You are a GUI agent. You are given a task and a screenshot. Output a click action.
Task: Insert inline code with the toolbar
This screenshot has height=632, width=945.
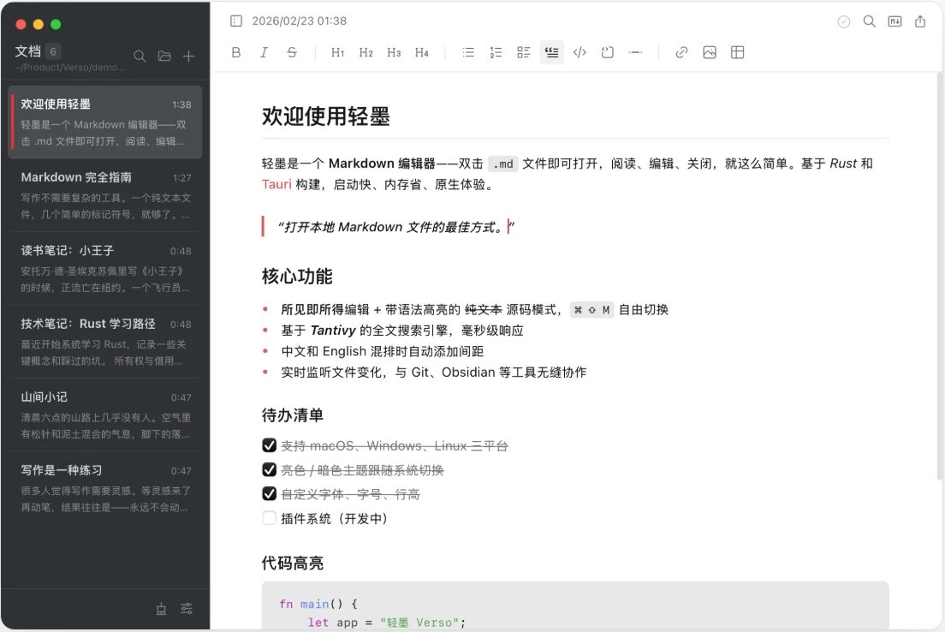click(579, 52)
